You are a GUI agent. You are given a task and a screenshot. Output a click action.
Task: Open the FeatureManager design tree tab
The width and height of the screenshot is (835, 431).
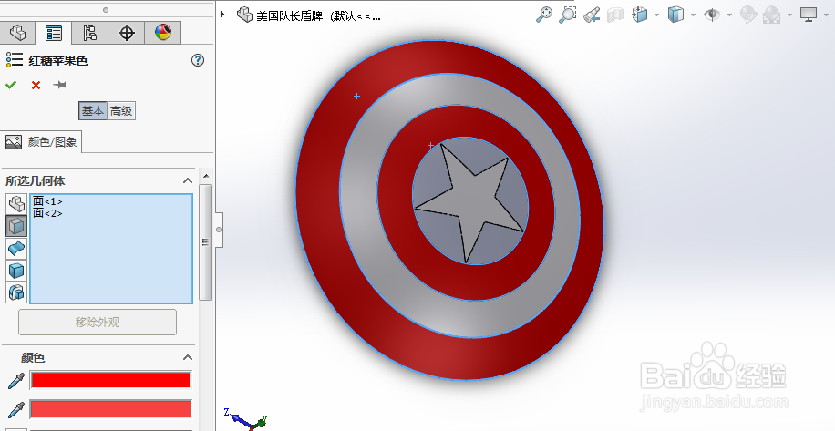pyautogui.click(x=17, y=33)
